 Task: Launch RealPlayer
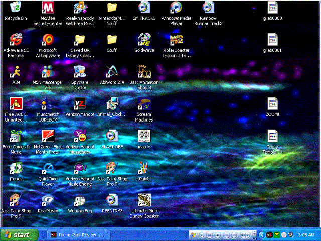(x=48, y=203)
